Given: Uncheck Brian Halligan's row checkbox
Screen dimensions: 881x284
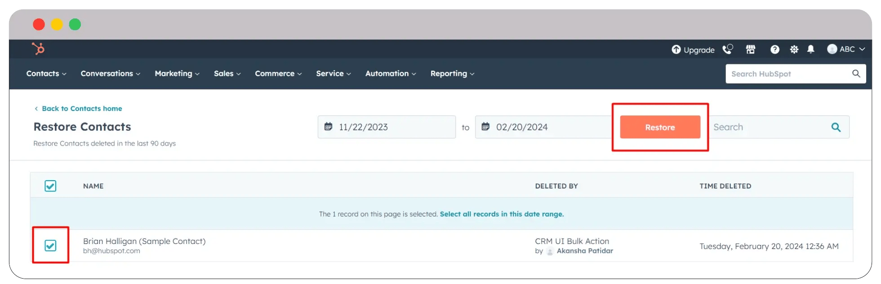Looking at the screenshot, I should [50, 245].
